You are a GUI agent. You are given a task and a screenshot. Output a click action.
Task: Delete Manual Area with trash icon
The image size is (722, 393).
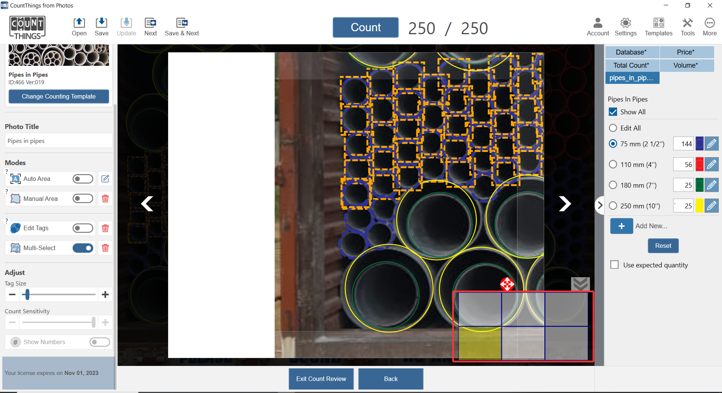(105, 199)
